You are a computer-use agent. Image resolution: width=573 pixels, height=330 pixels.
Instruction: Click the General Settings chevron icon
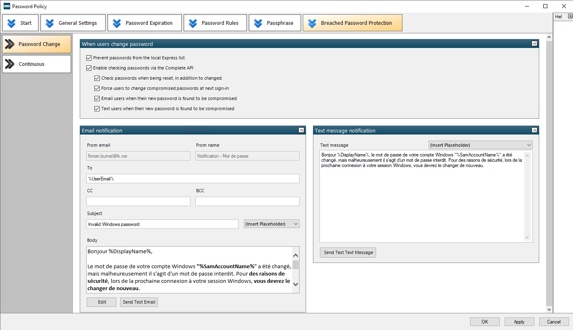coord(50,23)
